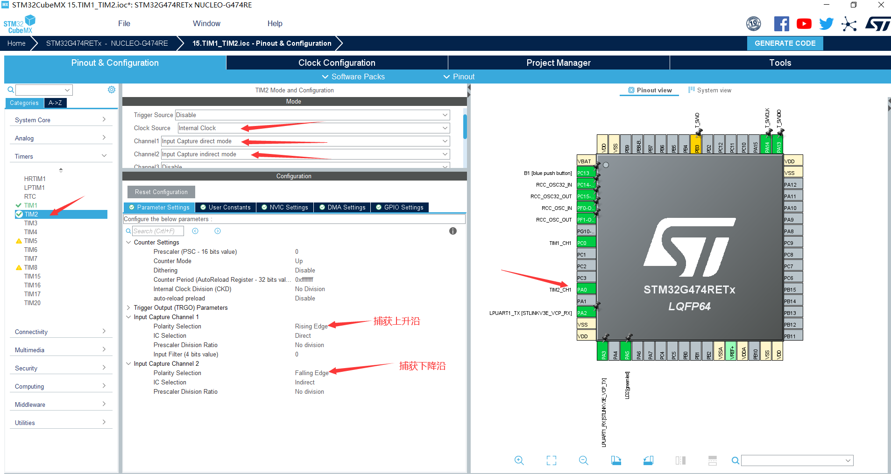Select the PA0 pin on the chip

pos(586,289)
